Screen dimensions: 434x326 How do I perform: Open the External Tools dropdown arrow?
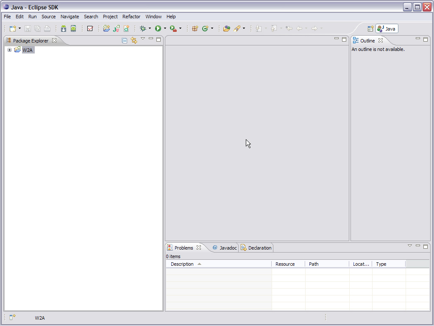[180, 28]
